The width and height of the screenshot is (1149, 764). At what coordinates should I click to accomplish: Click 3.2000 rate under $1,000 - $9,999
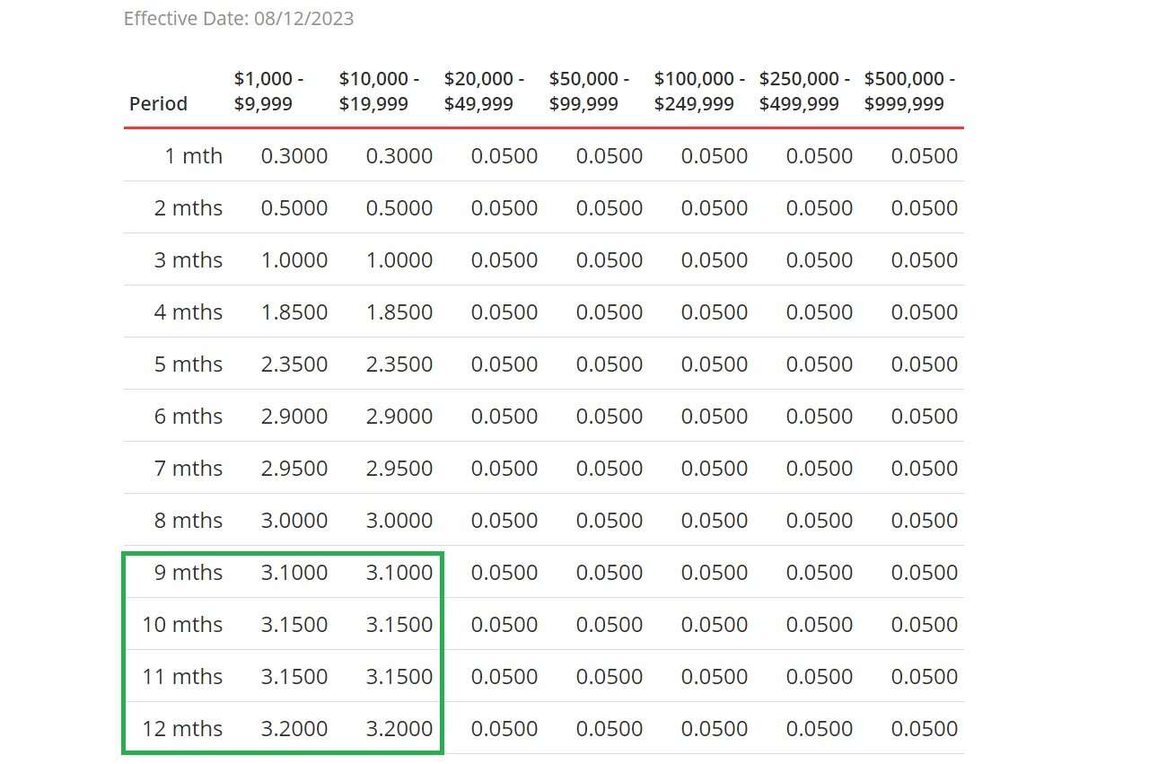pos(294,728)
